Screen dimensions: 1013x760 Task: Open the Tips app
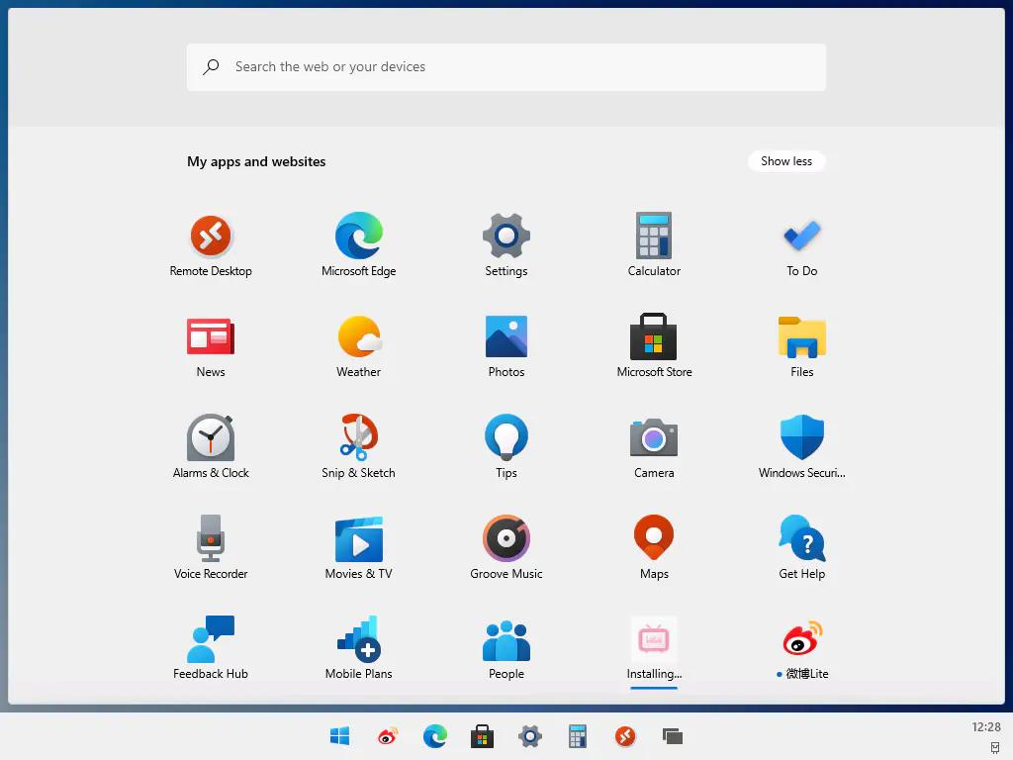(x=506, y=437)
